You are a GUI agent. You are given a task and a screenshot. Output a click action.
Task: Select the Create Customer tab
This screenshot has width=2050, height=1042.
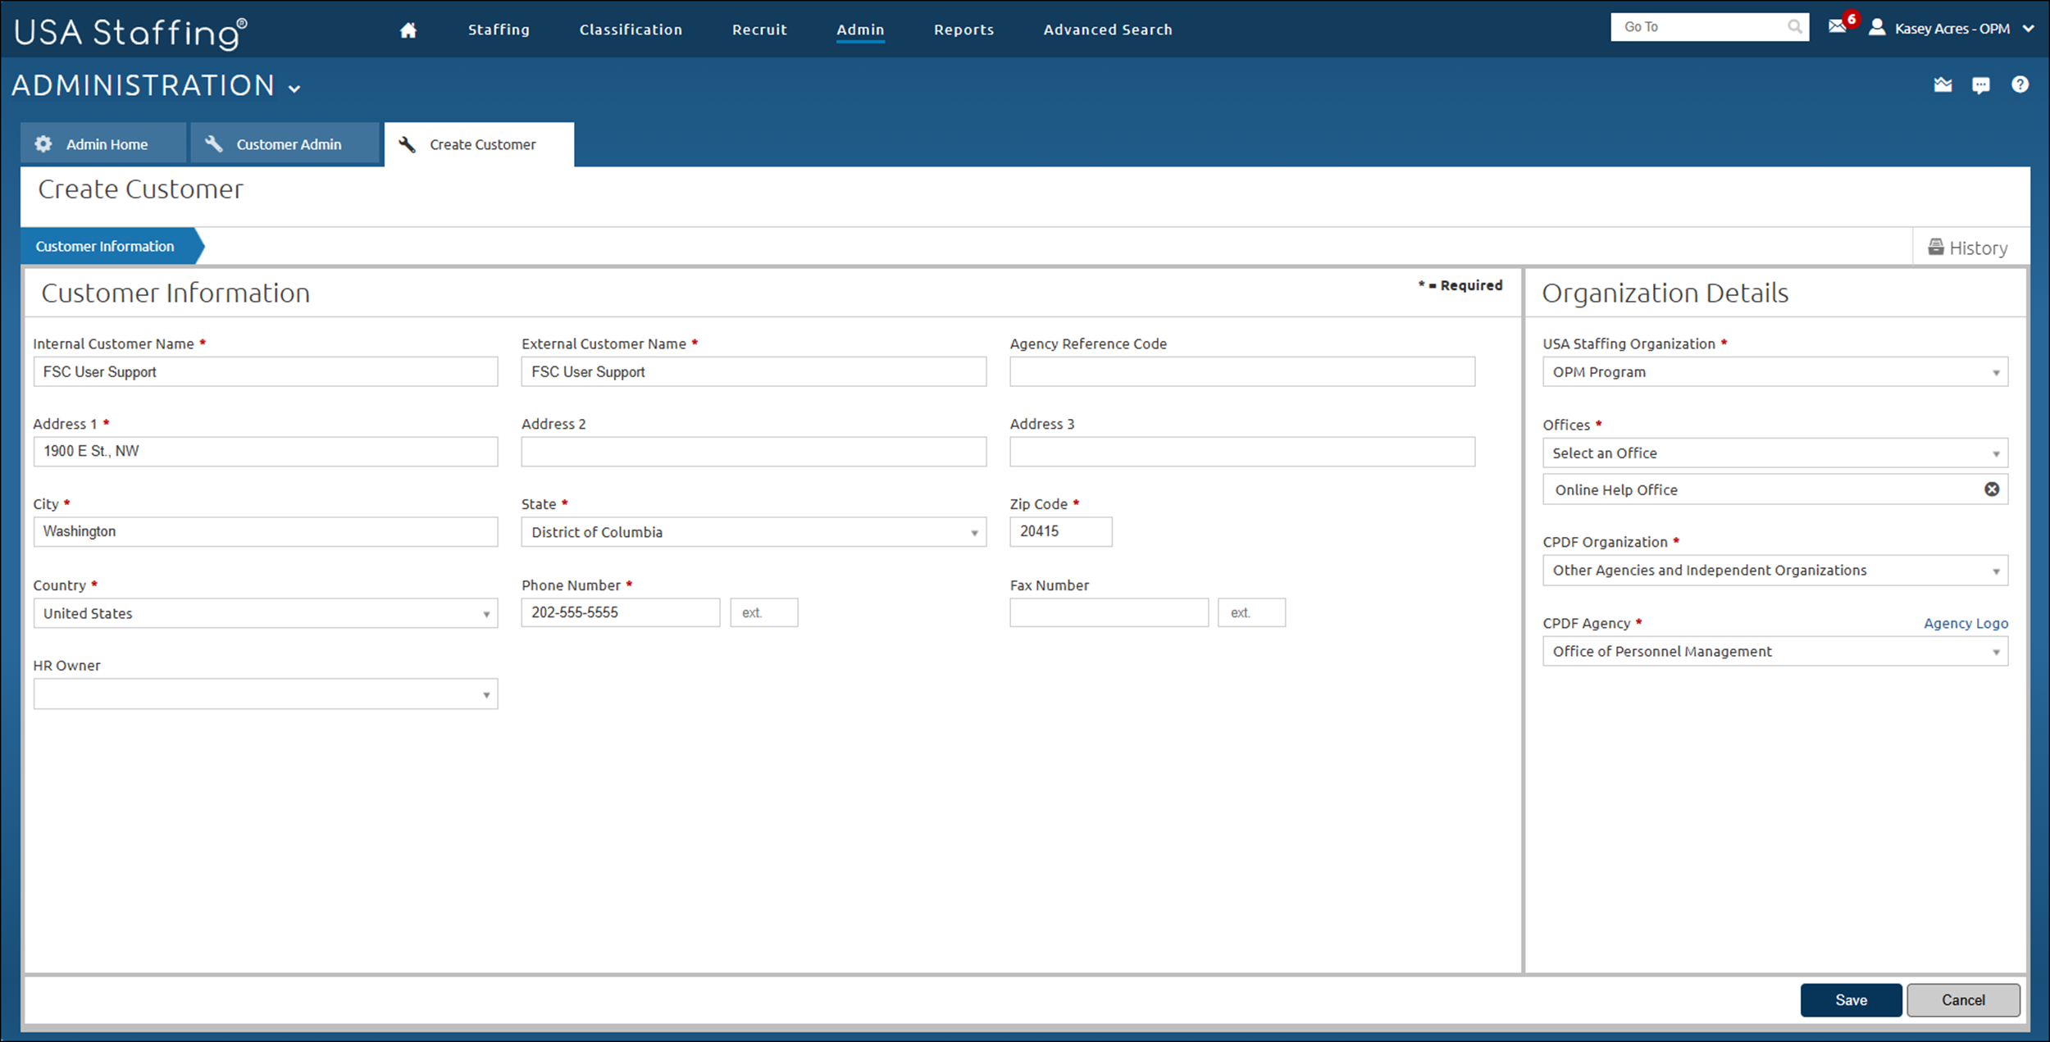click(x=479, y=144)
